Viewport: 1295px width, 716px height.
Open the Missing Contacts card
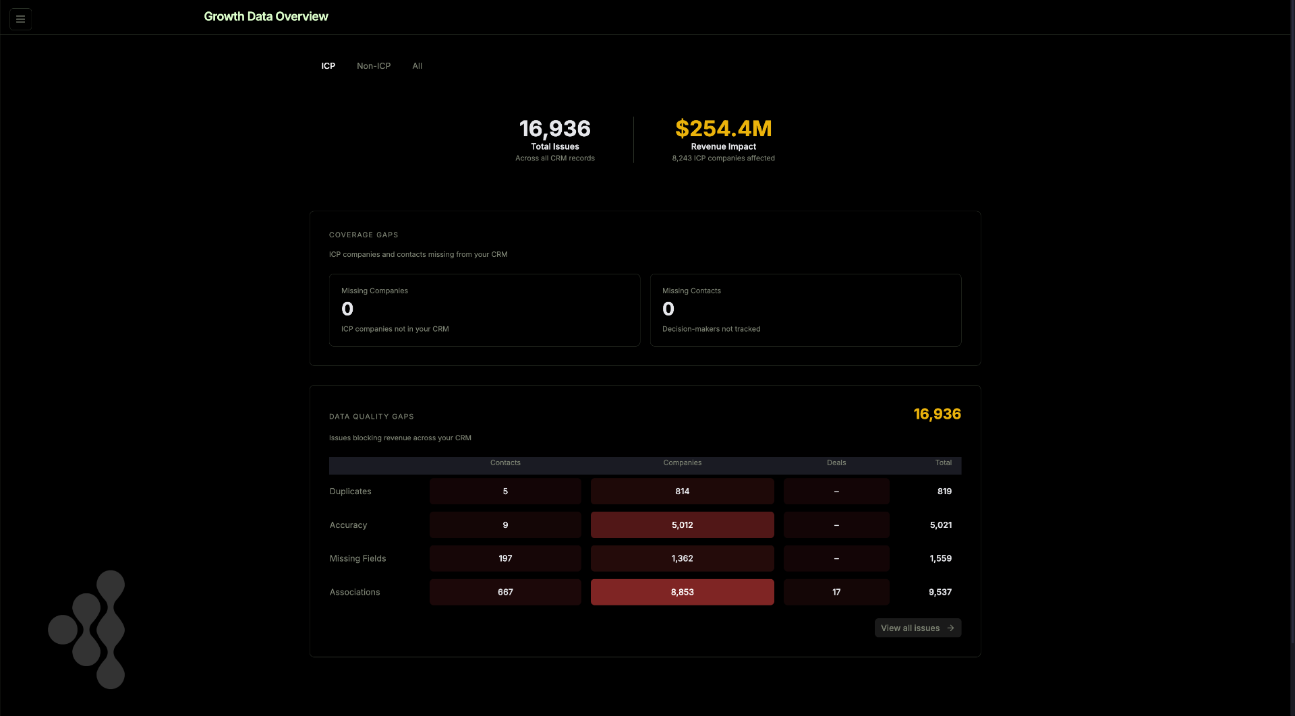pos(806,310)
